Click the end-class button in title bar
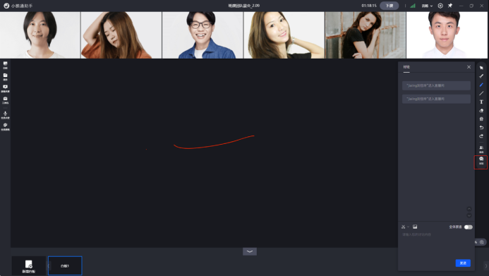This screenshot has height=276, width=489. coord(390,6)
